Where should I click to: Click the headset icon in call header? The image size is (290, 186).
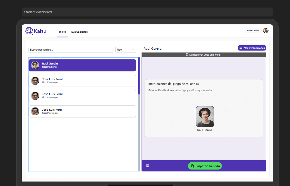187,55
